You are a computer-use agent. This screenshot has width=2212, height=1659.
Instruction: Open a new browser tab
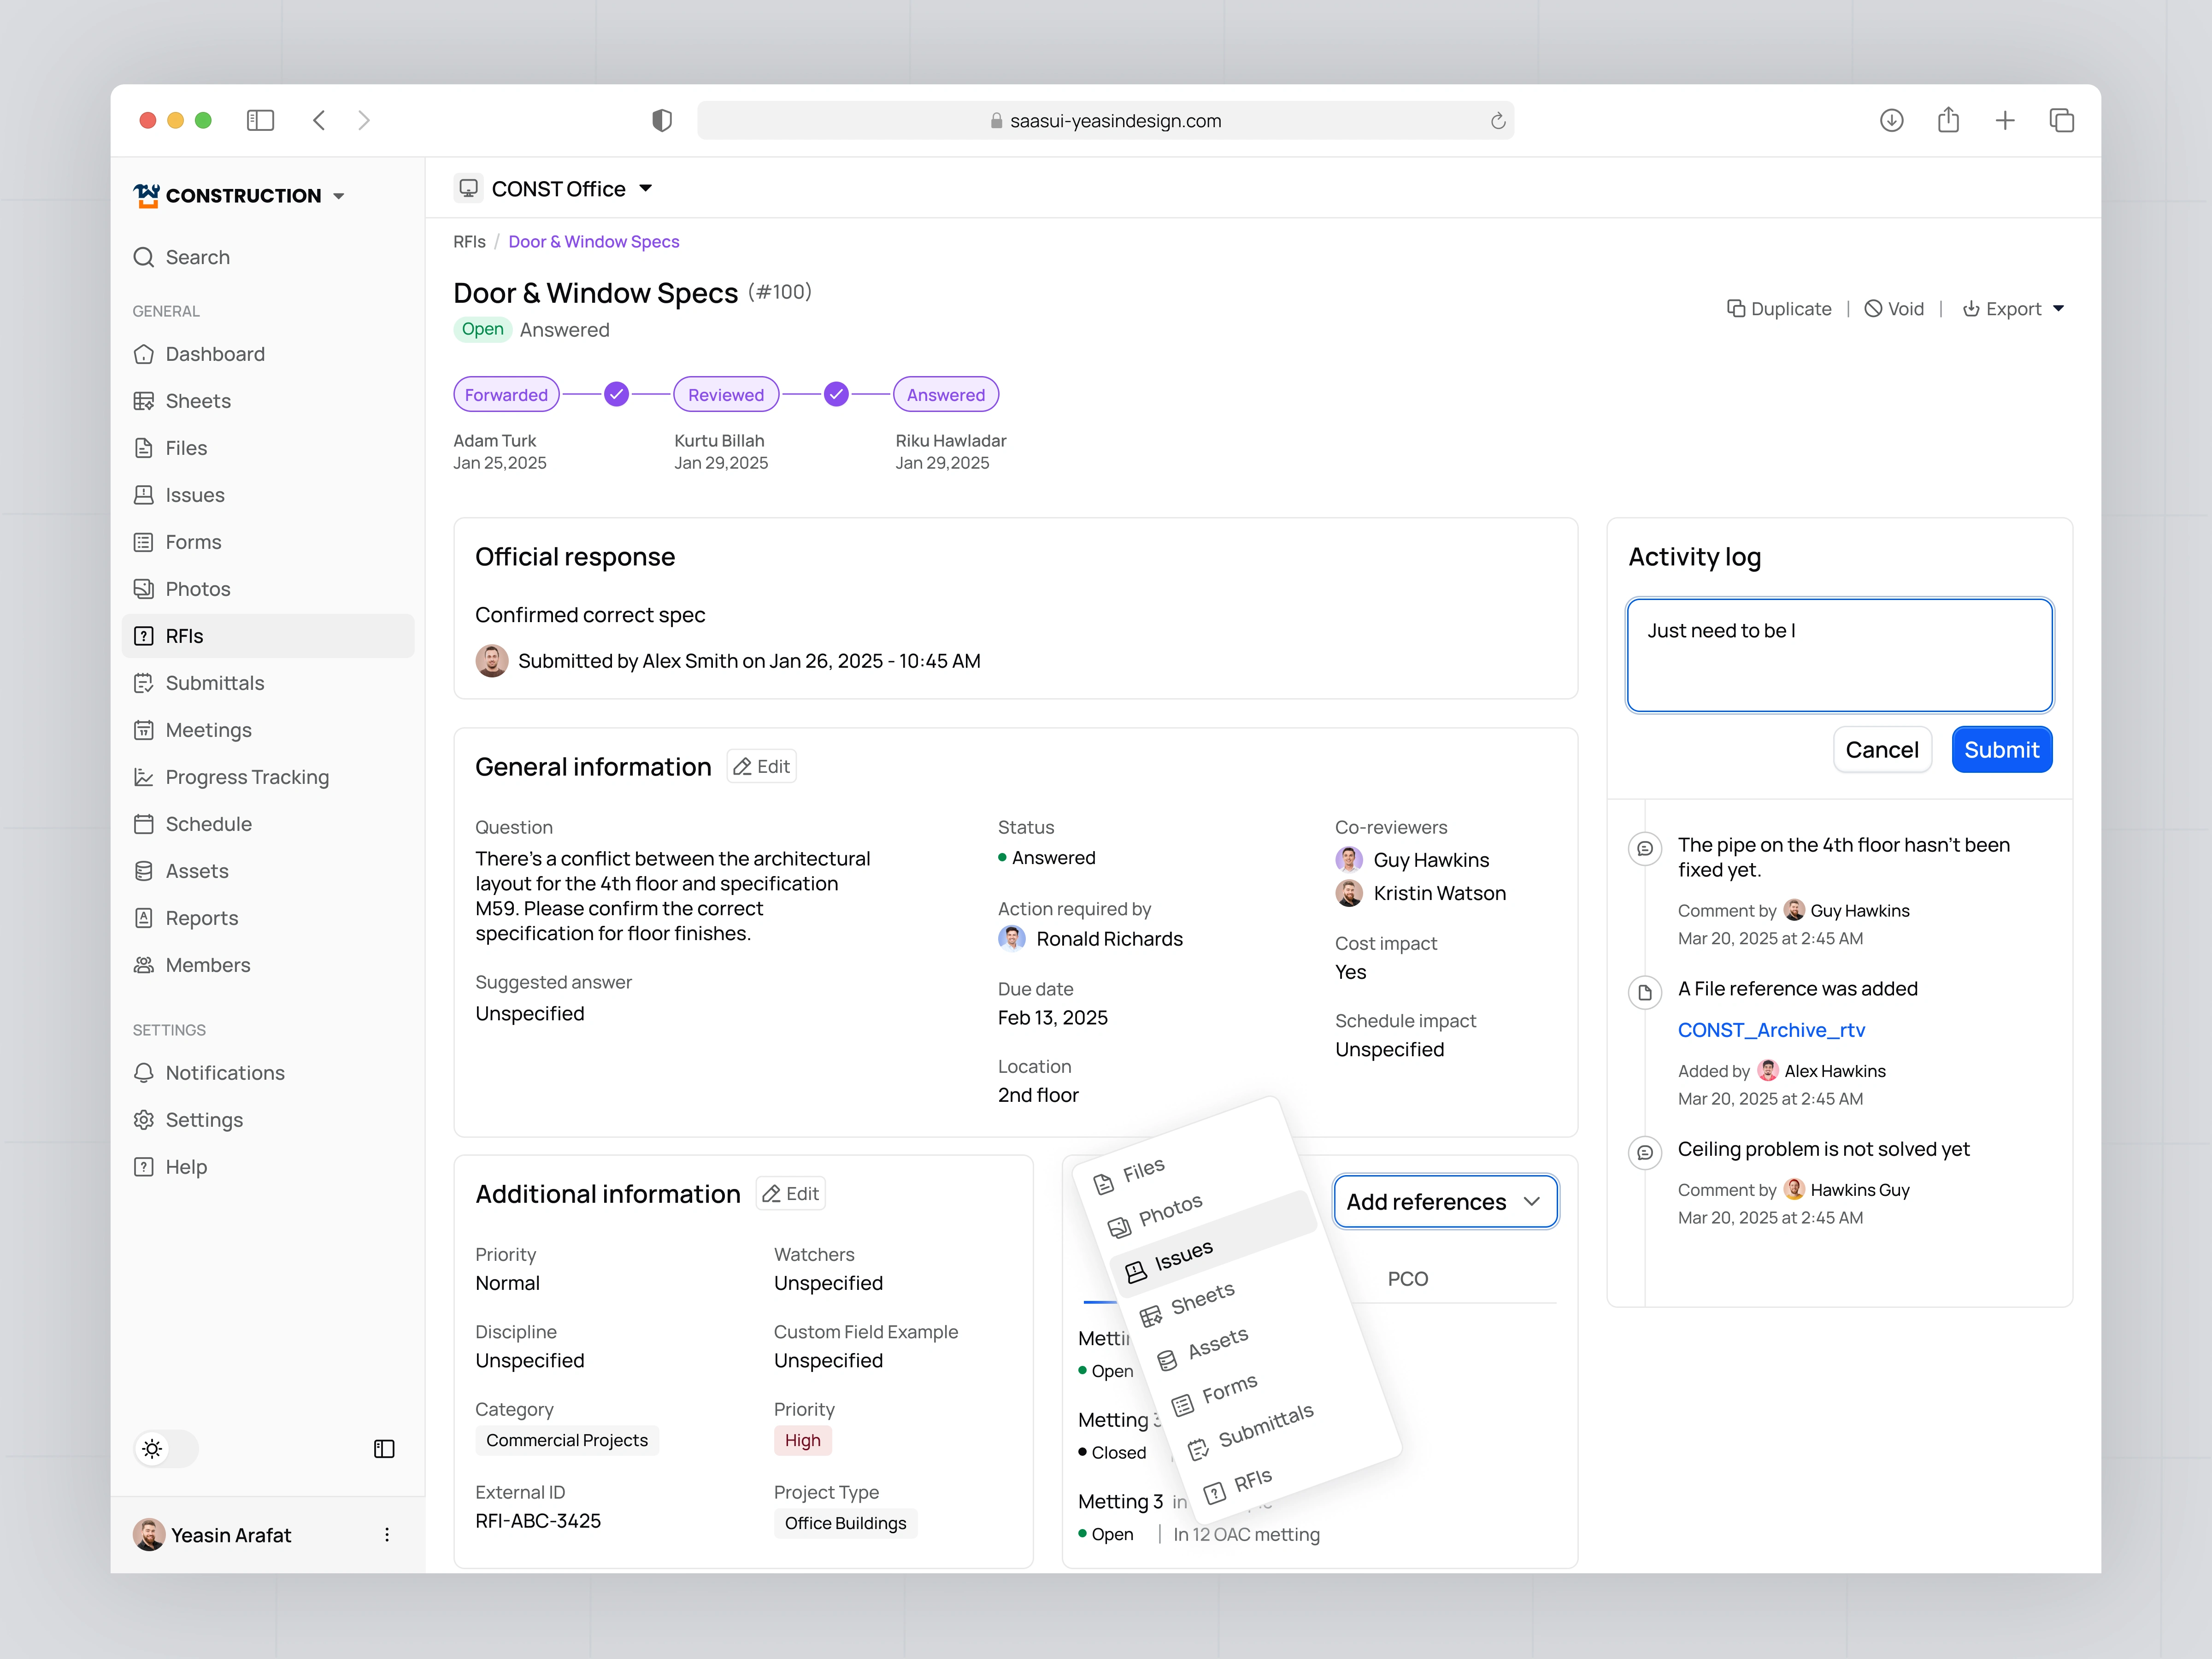pyautogui.click(x=2005, y=120)
